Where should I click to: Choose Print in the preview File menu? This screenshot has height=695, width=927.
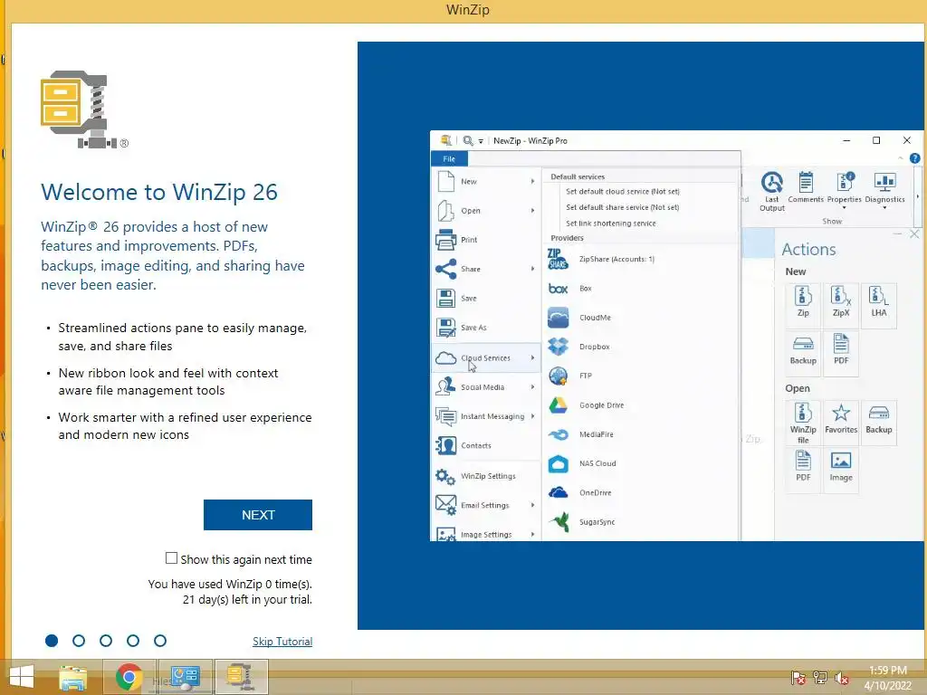click(486, 239)
